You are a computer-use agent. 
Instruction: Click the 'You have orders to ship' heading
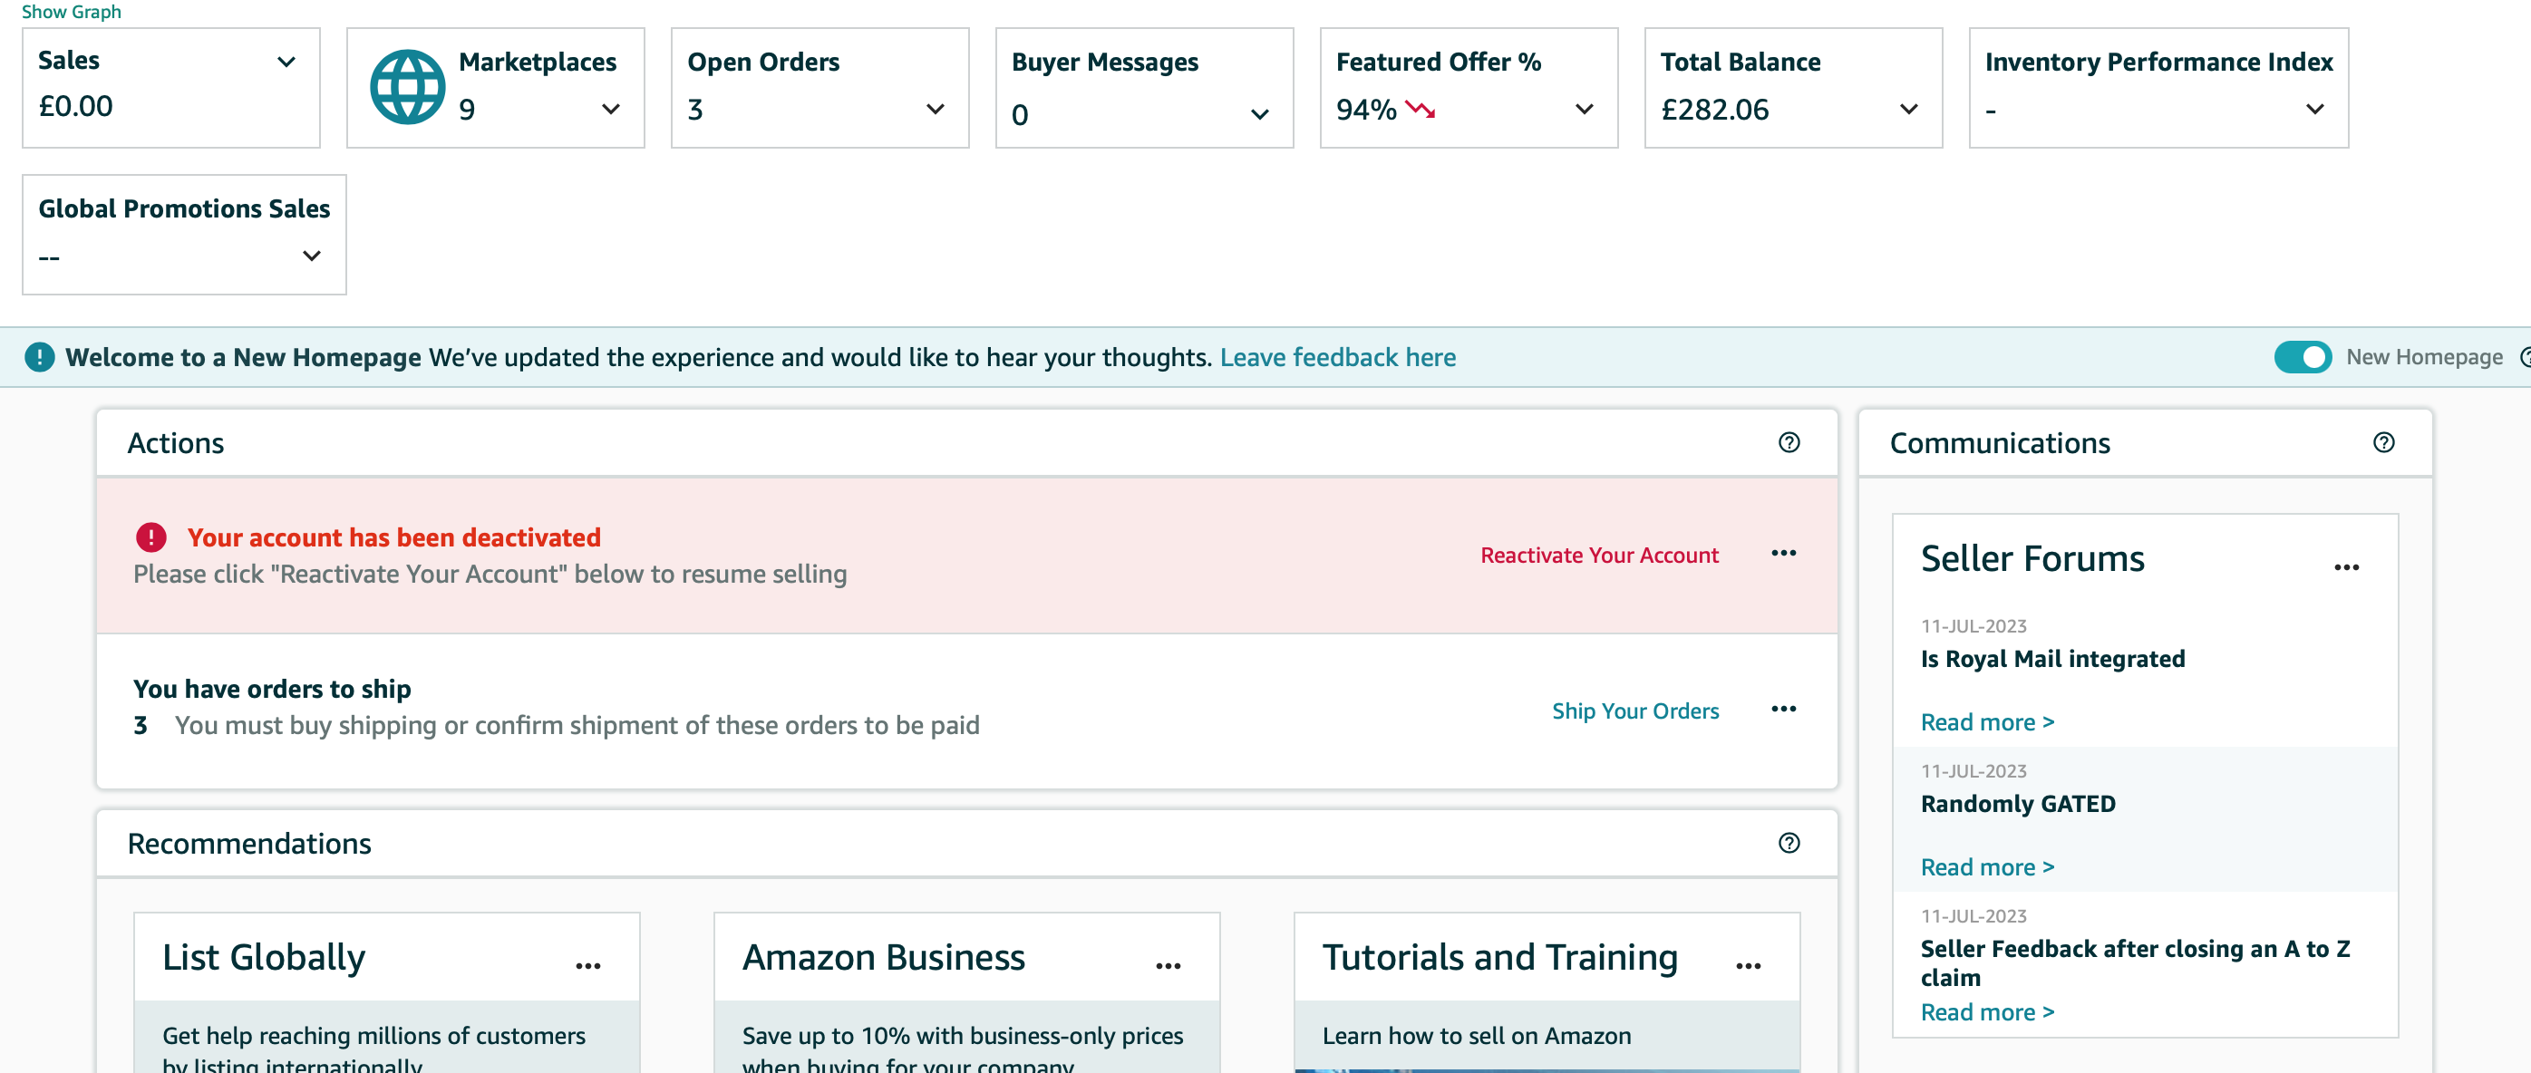click(271, 689)
